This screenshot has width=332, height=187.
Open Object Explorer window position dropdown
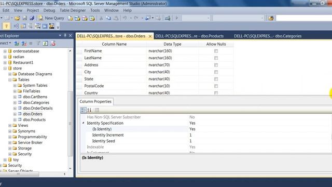click(x=60, y=36)
